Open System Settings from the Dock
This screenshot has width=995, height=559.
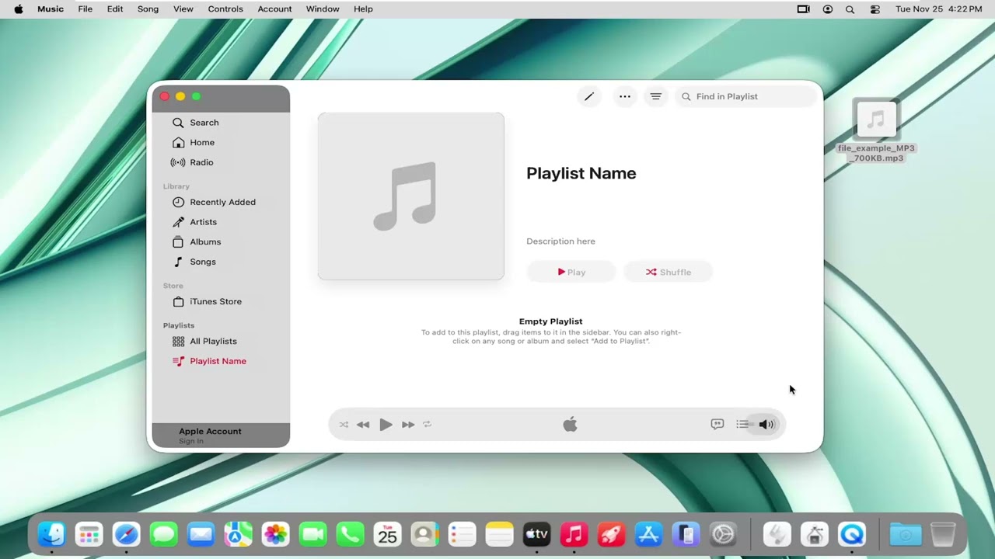tap(723, 534)
